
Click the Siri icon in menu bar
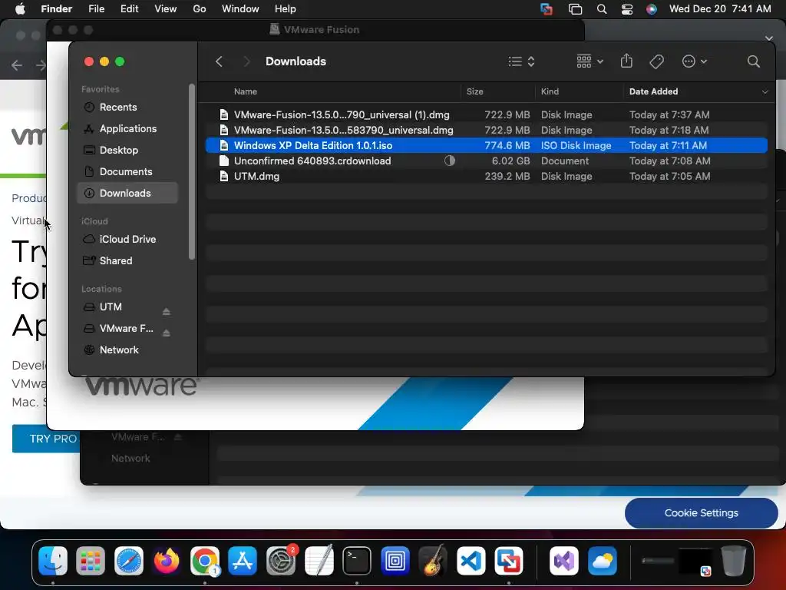point(651,9)
